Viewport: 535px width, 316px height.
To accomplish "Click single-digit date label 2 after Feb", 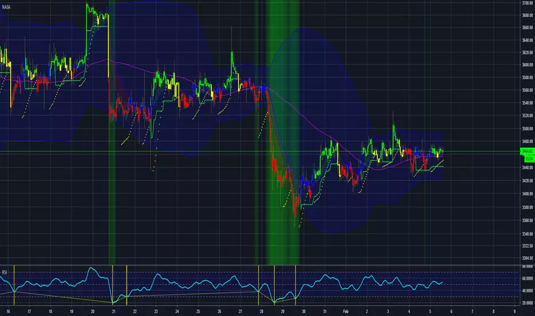I will (367, 311).
